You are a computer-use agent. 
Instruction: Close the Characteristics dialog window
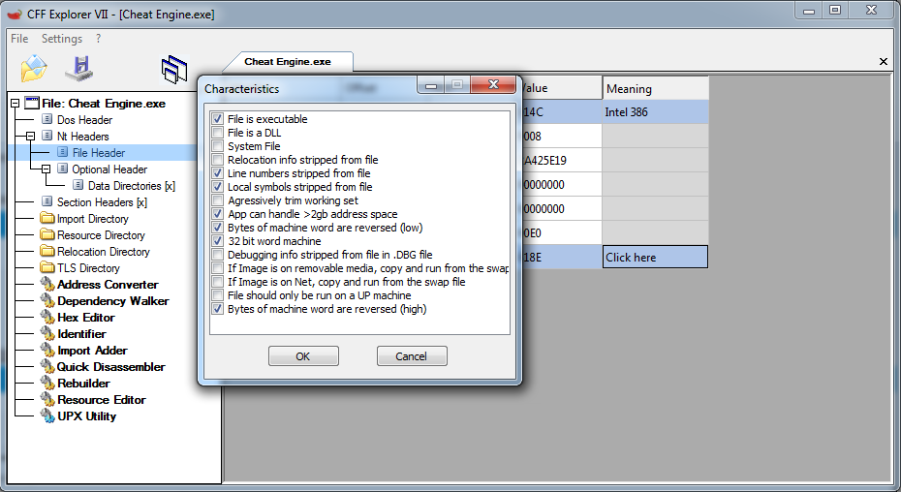click(493, 84)
